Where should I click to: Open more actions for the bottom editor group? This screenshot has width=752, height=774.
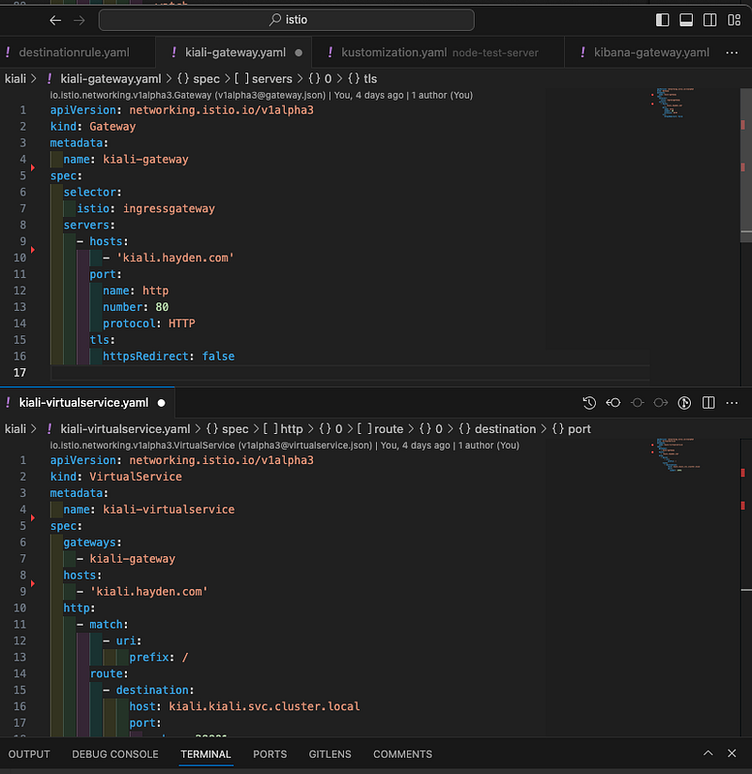[731, 403]
